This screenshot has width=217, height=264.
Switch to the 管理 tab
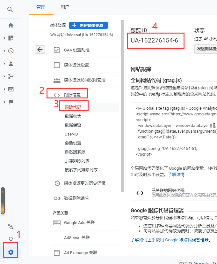click(41, 7)
